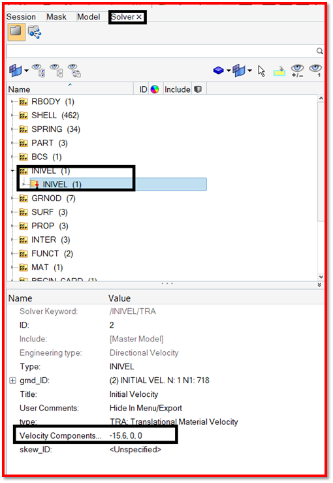
Task: Click the color wheel column header
Action: click(x=155, y=89)
